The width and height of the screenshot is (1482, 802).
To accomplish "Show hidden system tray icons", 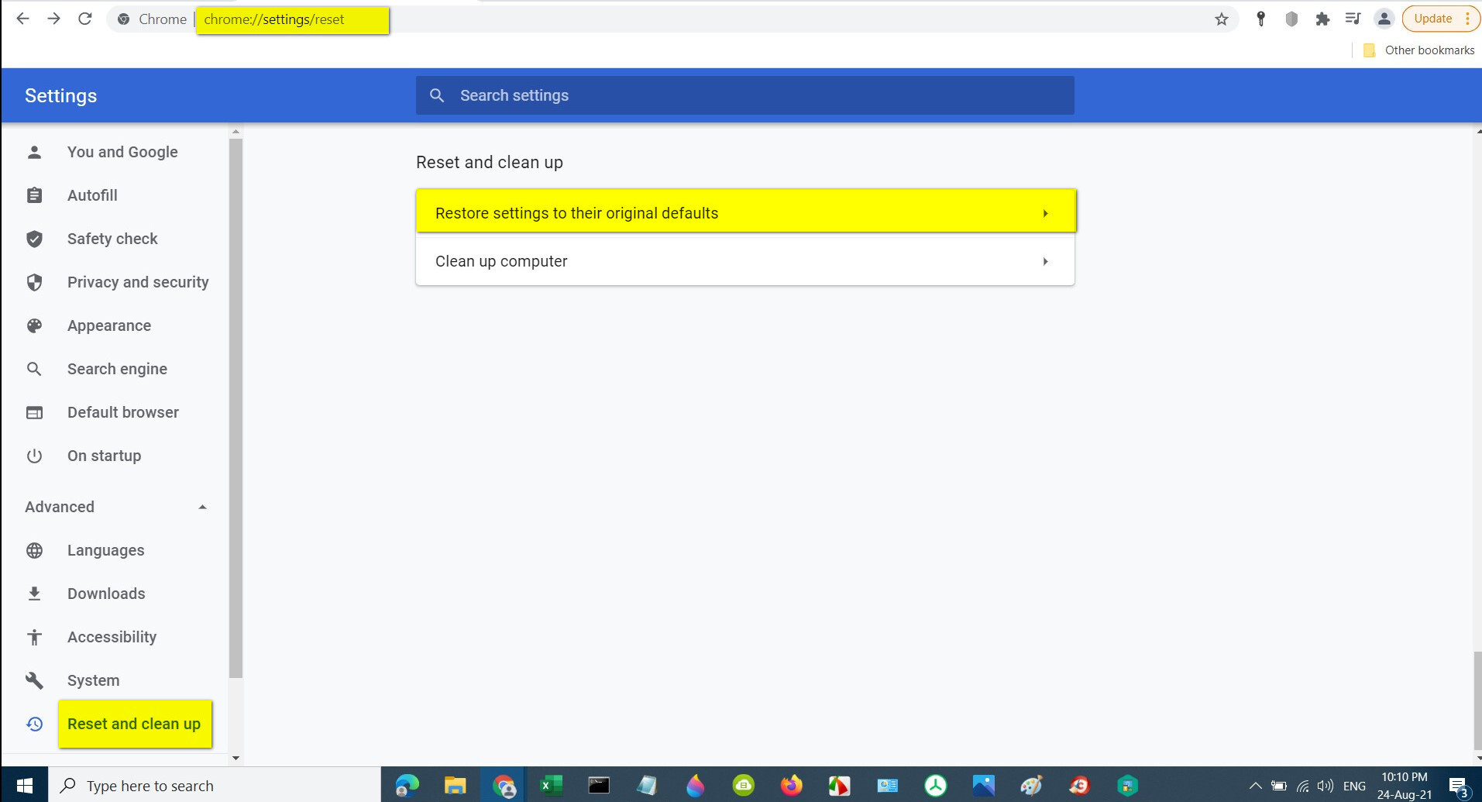I will 1255,786.
